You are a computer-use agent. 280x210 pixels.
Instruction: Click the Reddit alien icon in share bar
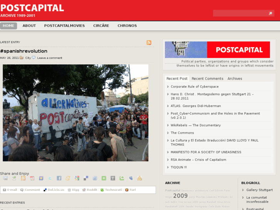tap(84, 190)
